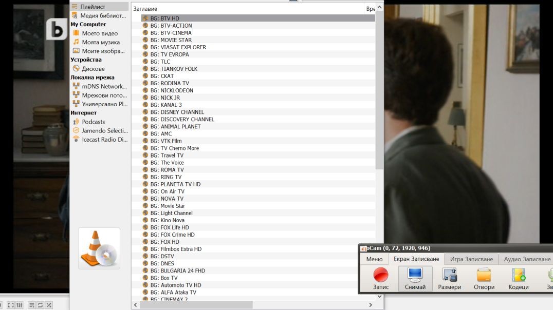
Task: Switch to the Игра Записване tab
Action: (471, 259)
